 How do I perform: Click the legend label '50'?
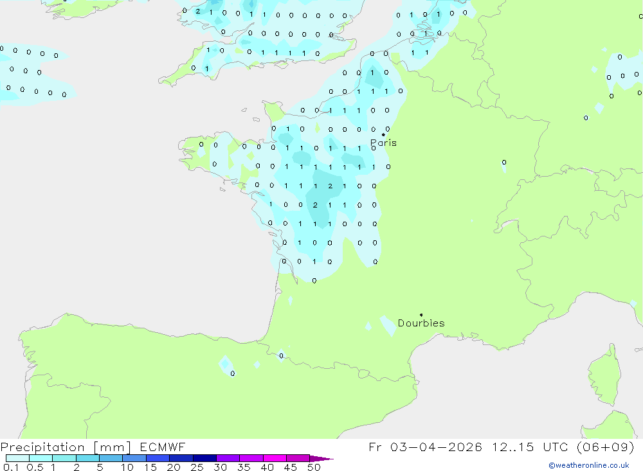point(314,467)
